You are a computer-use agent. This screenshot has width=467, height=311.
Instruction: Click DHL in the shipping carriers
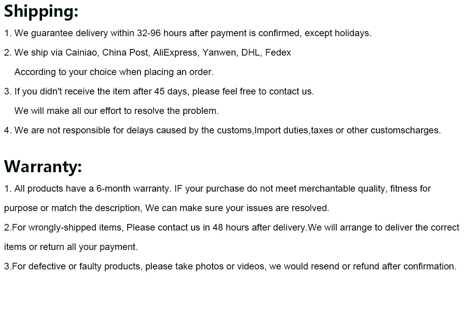click(251, 53)
